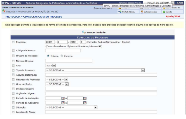Tick the Ano filter checkbox
Viewport: 186px width, 119px height.
pos(13,65)
